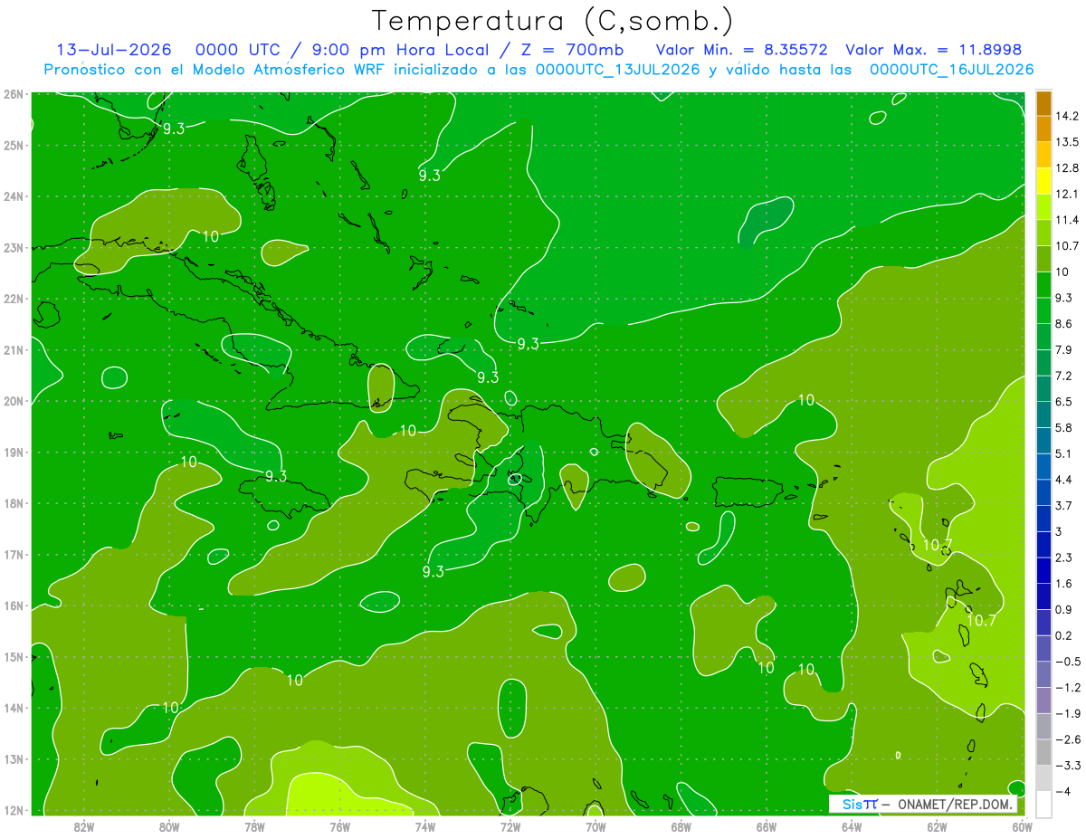The height and width of the screenshot is (839, 1086).
Task: Click the 'Sisπ' logo text
Action: pyautogui.click(x=860, y=804)
